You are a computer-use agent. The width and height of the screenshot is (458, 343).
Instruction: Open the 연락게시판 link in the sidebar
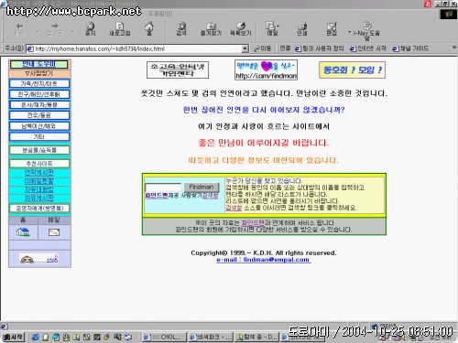pyautogui.click(x=39, y=173)
